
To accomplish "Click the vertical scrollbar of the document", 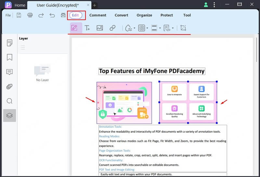I will coord(256,50).
